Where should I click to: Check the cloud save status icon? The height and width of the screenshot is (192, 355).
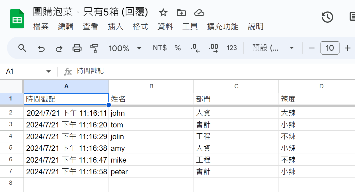(199, 12)
